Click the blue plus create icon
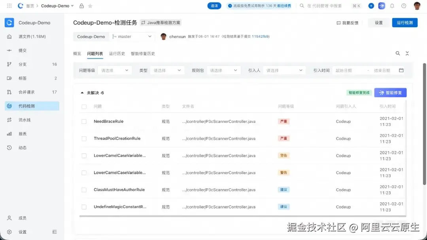This screenshot has height=240, width=427. coord(371,6)
